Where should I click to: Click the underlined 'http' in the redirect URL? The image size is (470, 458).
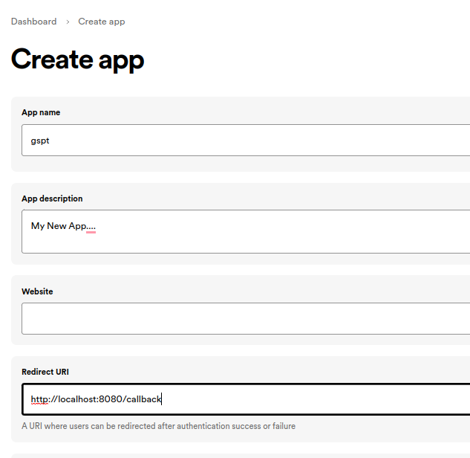click(x=39, y=399)
